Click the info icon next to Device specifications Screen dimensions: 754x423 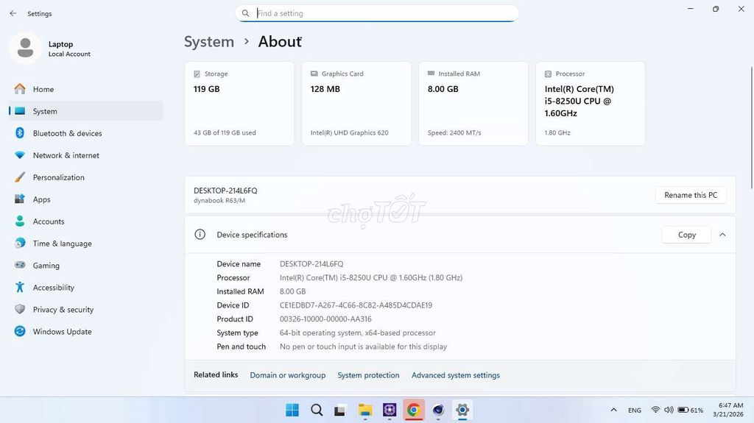click(x=200, y=235)
